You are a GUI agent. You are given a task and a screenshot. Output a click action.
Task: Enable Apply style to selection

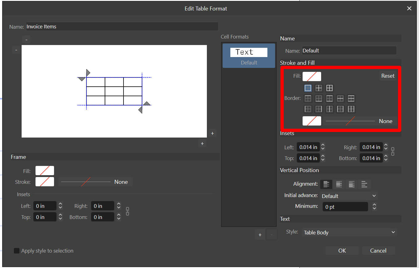(16, 251)
